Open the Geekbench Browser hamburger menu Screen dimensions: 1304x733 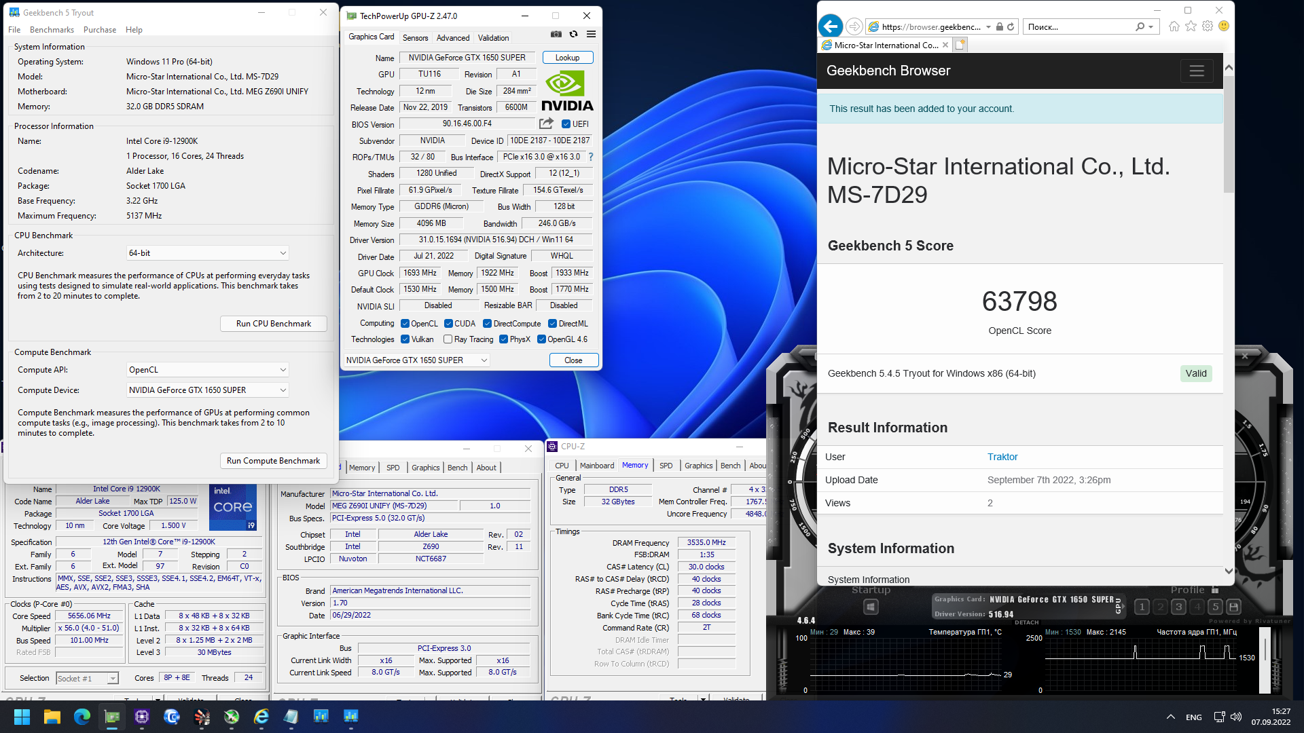point(1197,71)
